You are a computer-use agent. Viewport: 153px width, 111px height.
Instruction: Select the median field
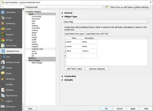[x=35, y=47]
